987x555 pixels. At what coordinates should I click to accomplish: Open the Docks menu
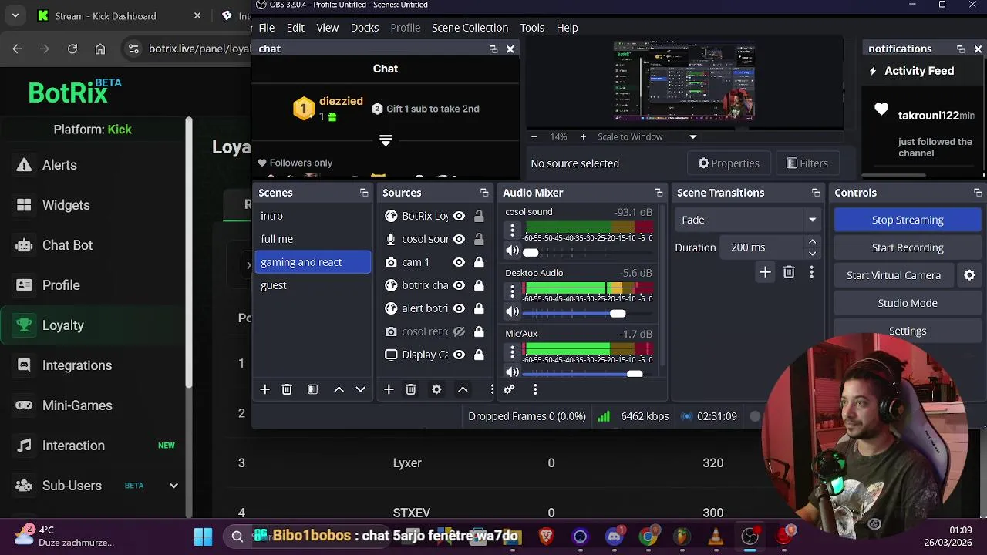(365, 28)
